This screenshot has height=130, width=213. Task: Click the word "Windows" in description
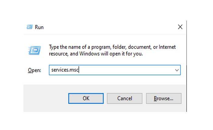pos(89,54)
